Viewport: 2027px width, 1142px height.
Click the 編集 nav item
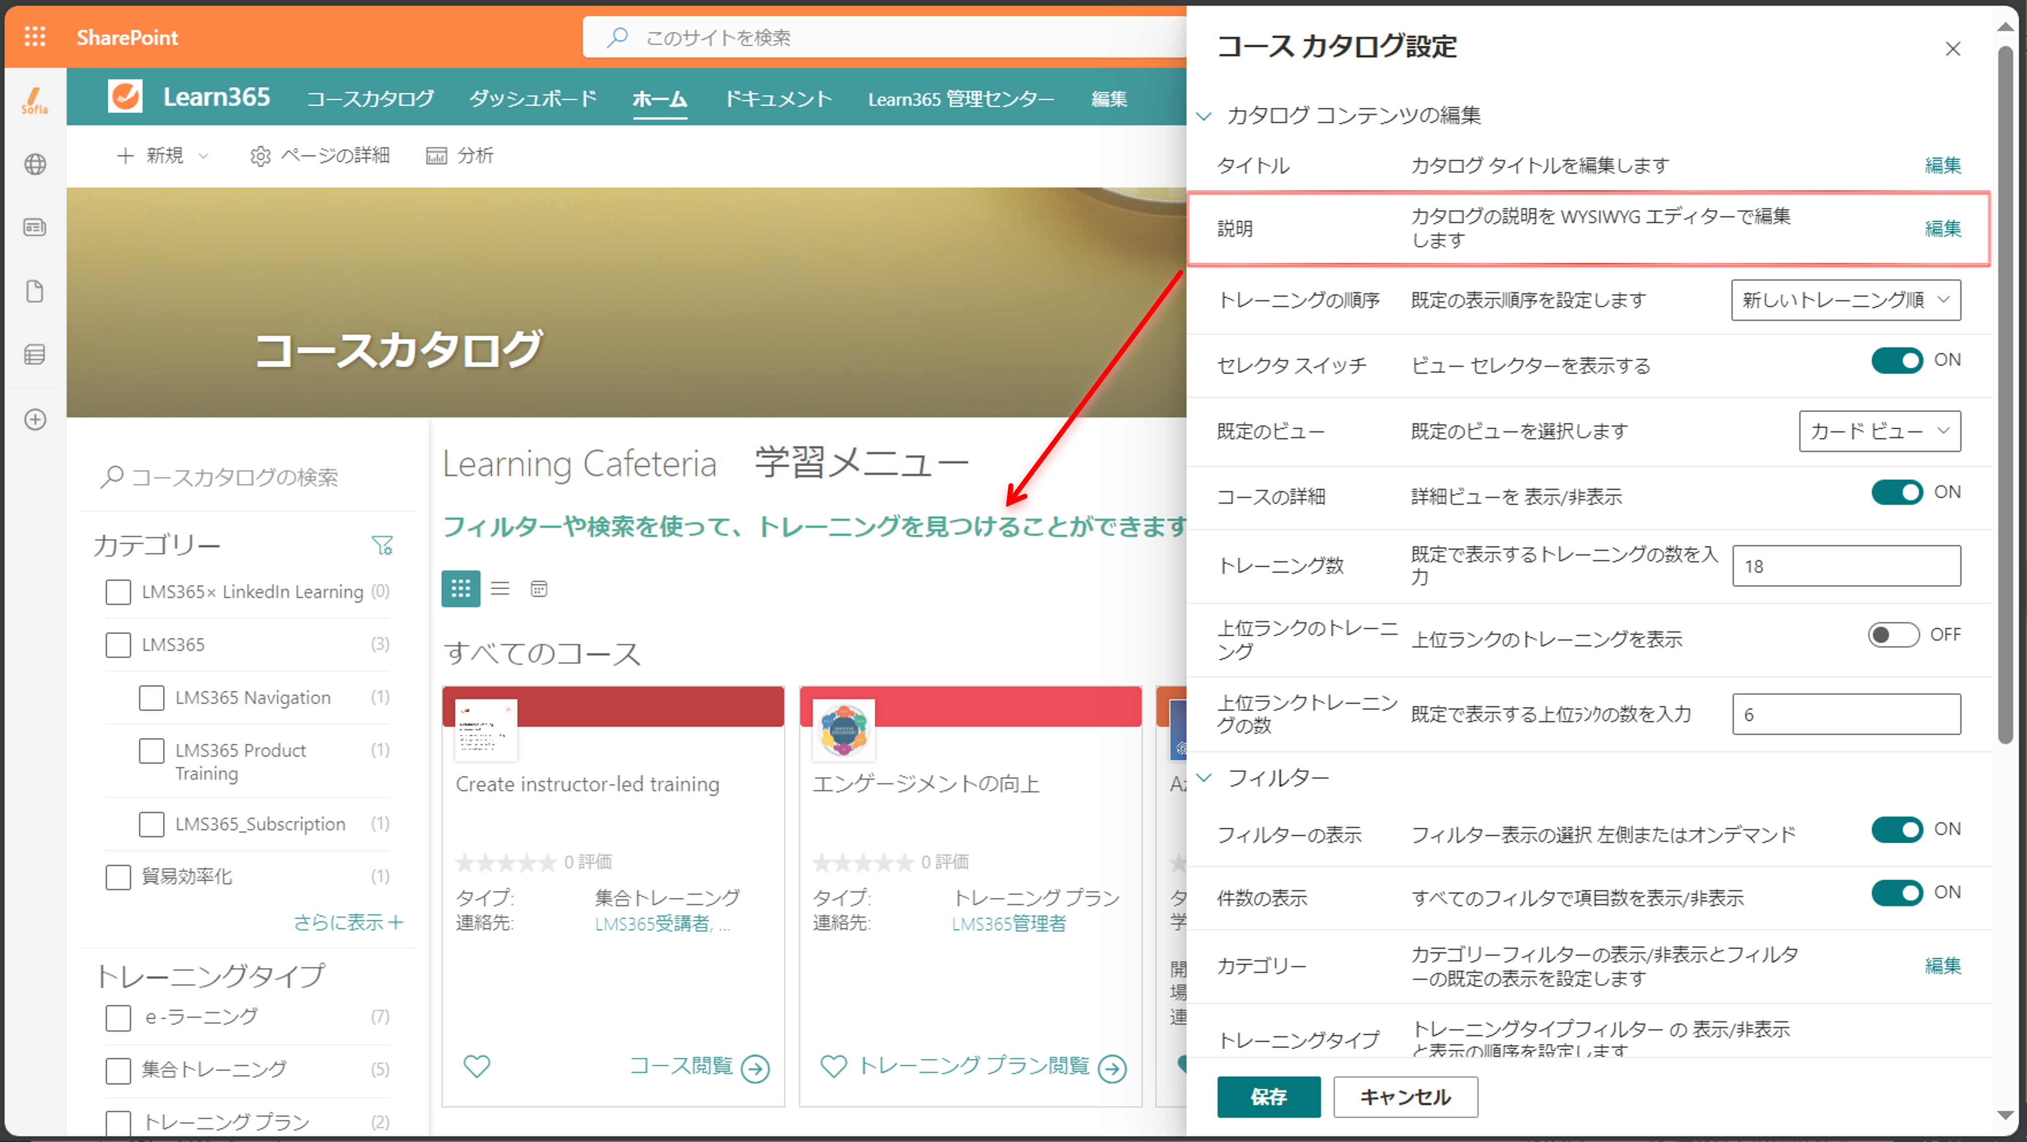(1109, 98)
